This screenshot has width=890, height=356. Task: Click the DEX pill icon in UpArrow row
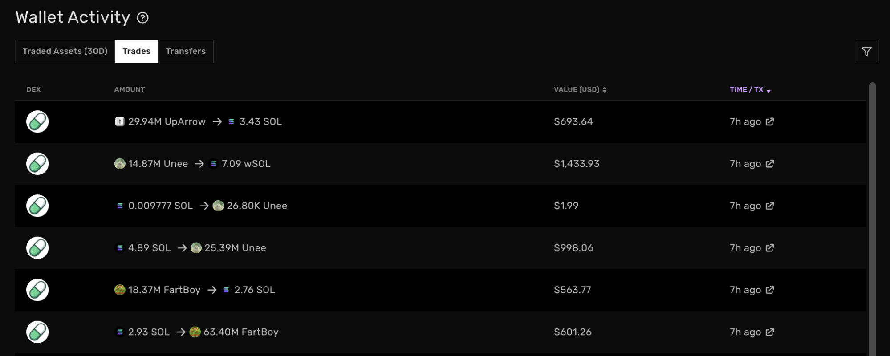(x=37, y=121)
